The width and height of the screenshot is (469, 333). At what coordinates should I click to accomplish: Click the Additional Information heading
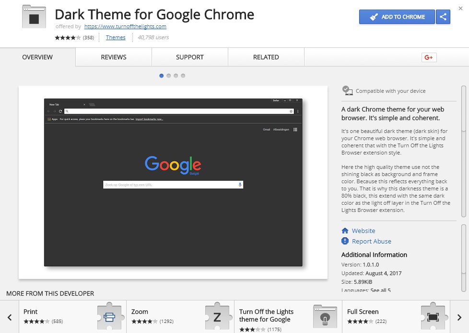[374, 255]
